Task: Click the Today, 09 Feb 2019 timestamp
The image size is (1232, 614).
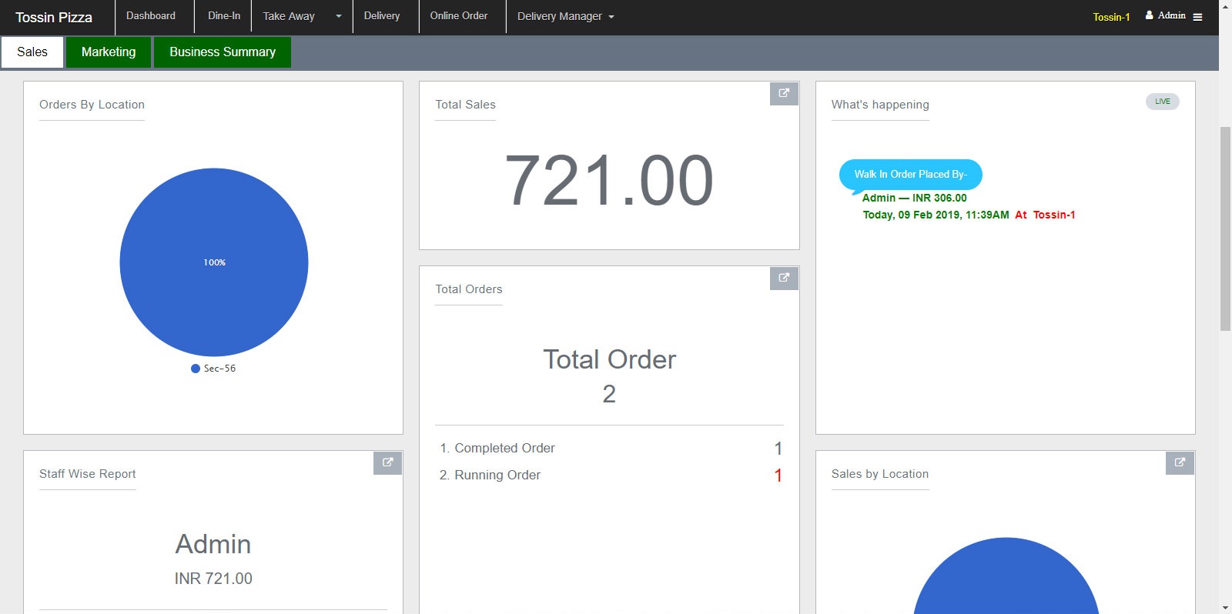Action: pyautogui.click(x=936, y=215)
